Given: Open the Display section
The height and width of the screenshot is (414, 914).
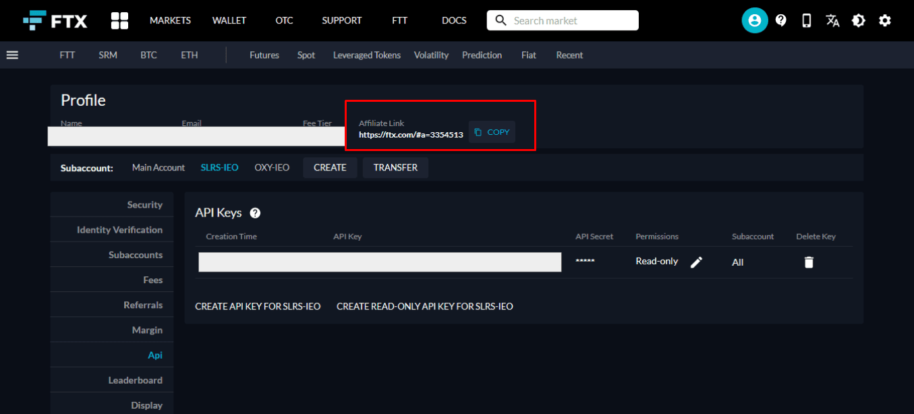Looking at the screenshot, I should [x=112, y=405].
